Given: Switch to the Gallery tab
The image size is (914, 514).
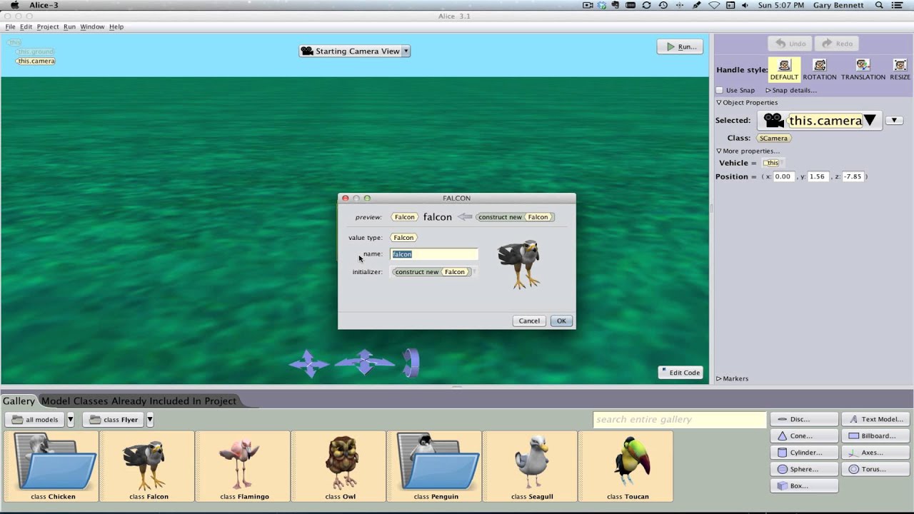Looking at the screenshot, I should click(x=19, y=400).
